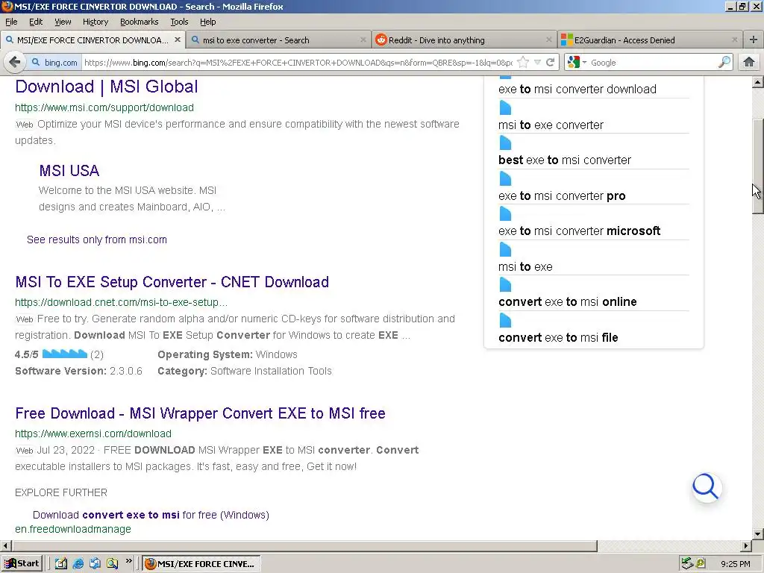This screenshot has width=764, height=573.
Task: Click the fourth quick launch magnifier folder icon
Action: click(x=113, y=564)
